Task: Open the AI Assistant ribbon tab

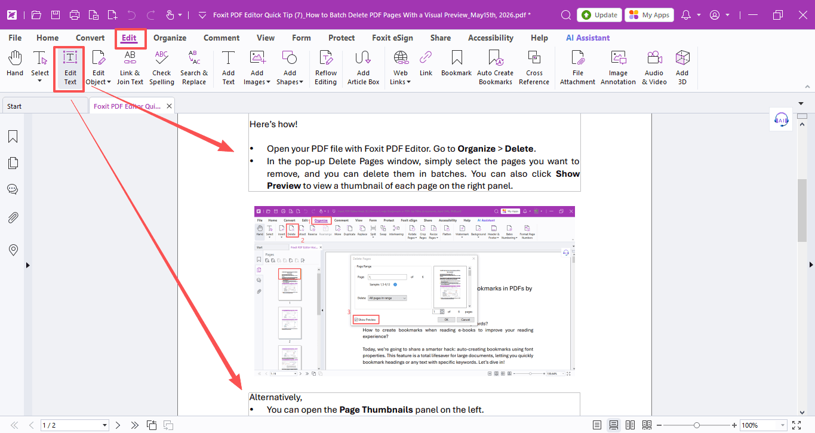Action: [x=588, y=38]
